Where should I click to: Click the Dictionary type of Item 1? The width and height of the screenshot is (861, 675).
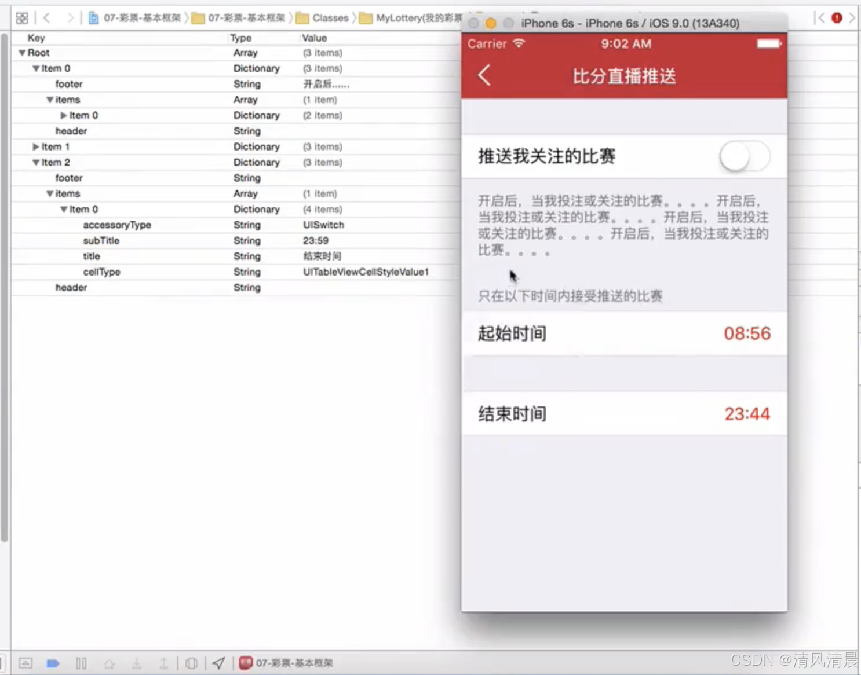coord(257,146)
